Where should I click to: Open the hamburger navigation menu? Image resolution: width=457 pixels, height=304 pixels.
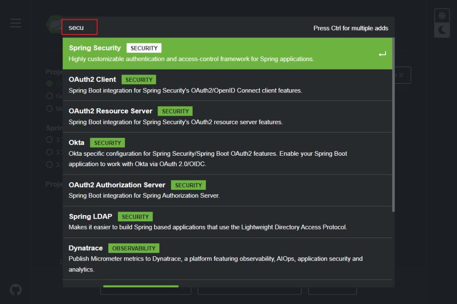coord(16,23)
